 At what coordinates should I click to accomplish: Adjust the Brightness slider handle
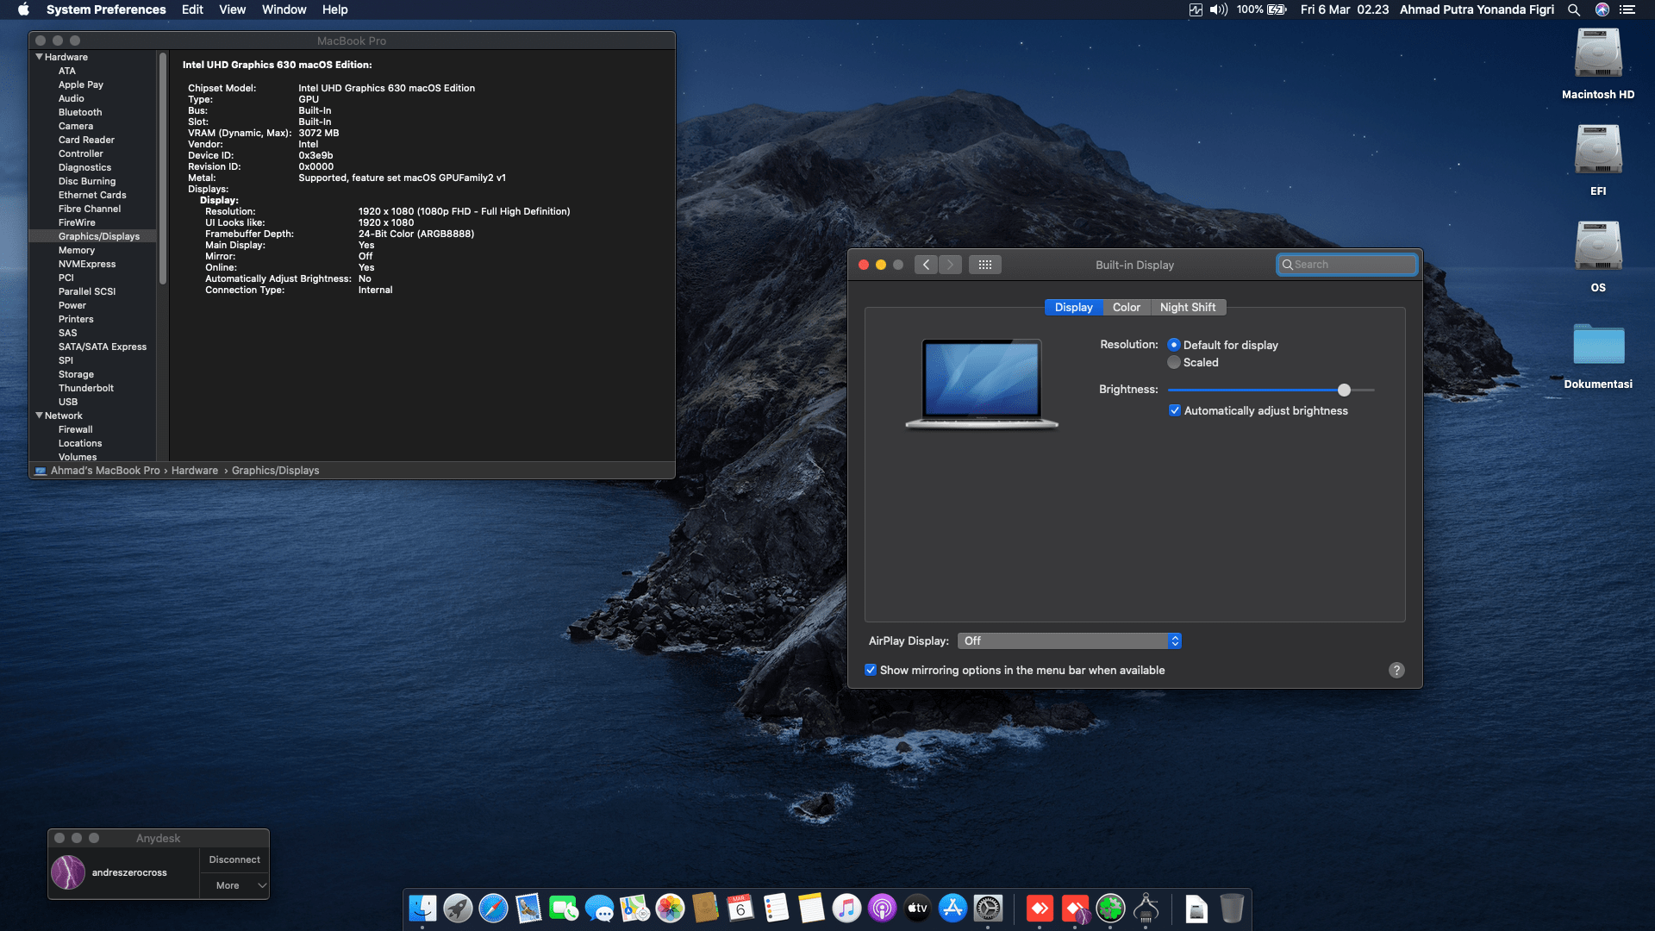tap(1344, 390)
